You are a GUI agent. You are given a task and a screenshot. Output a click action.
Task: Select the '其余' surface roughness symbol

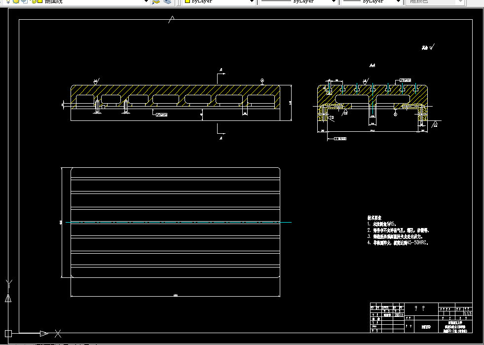click(428, 47)
